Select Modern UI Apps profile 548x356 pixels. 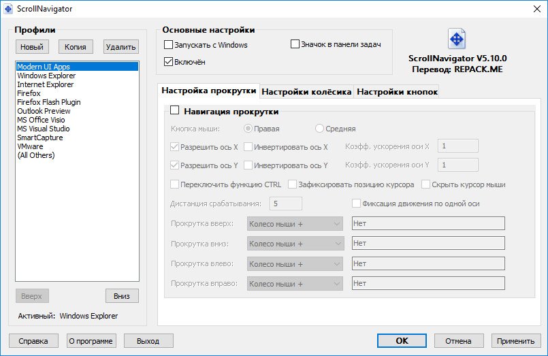pos(77,67)
